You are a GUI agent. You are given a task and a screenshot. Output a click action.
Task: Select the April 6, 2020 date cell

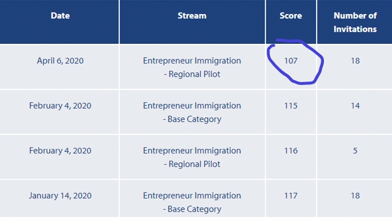pyautogui.click(x=60, y=61)
